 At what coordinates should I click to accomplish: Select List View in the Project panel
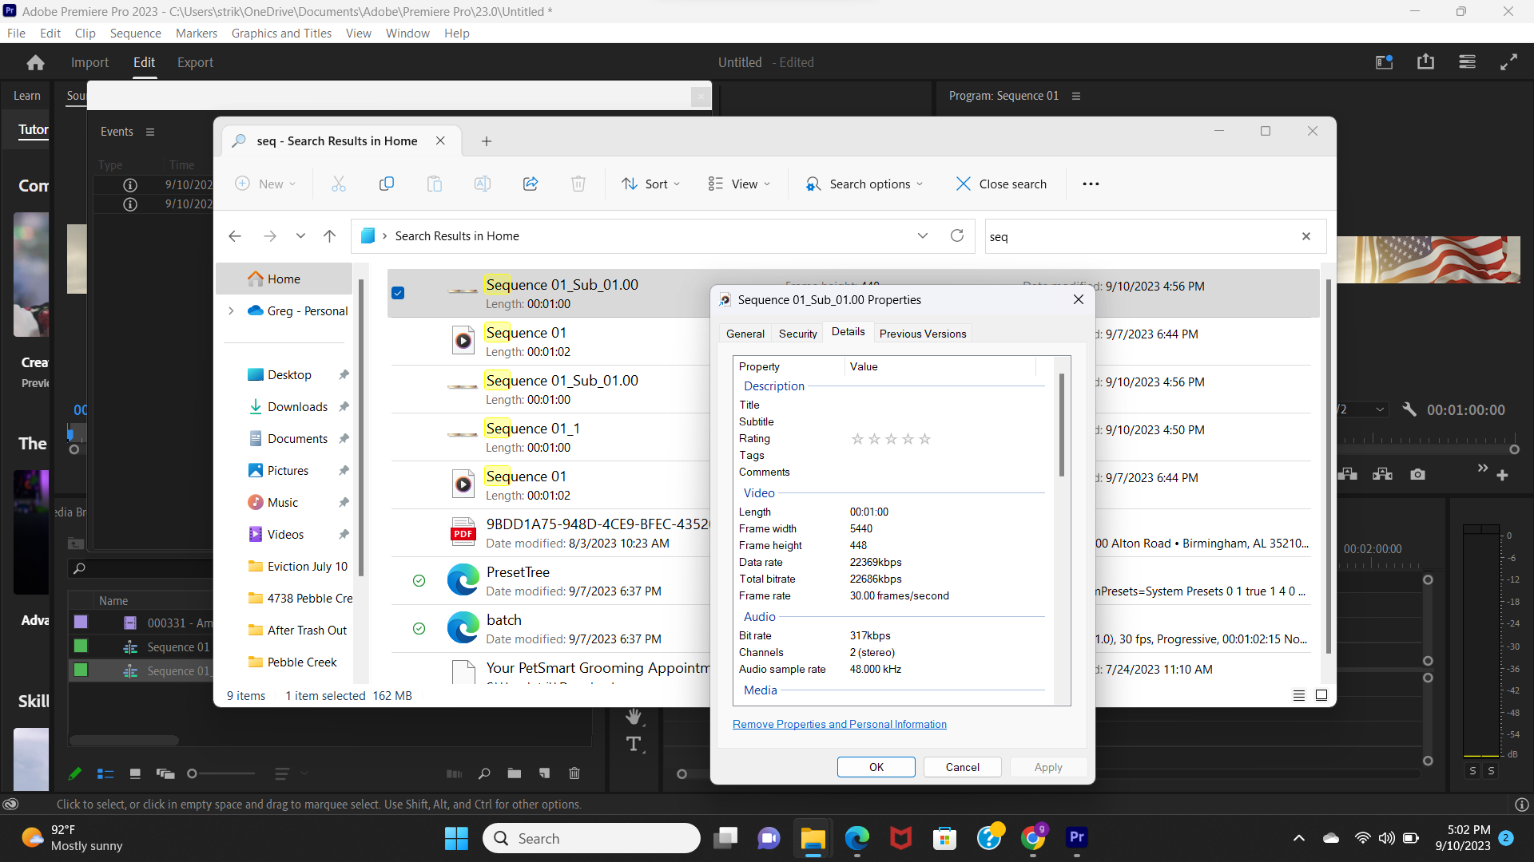(x=105, y=773)
